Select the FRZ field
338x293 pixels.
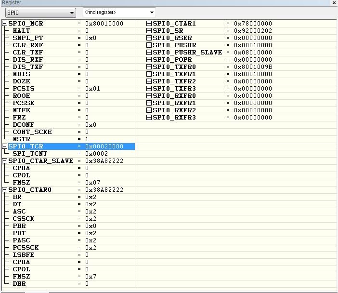pos(19,118)
